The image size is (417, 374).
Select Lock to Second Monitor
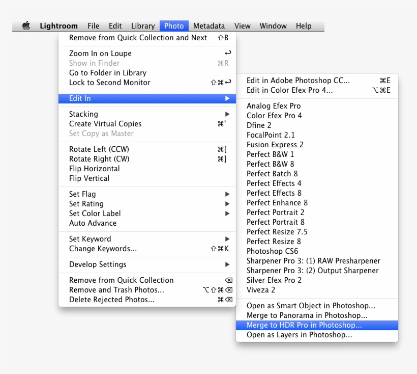pos(147,83)
